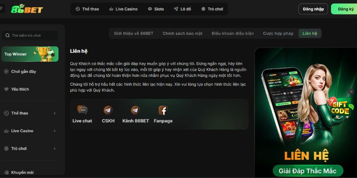Screen dimensions: 357x178
Task: Open the Live chat support icon
Action: point(82,110)
